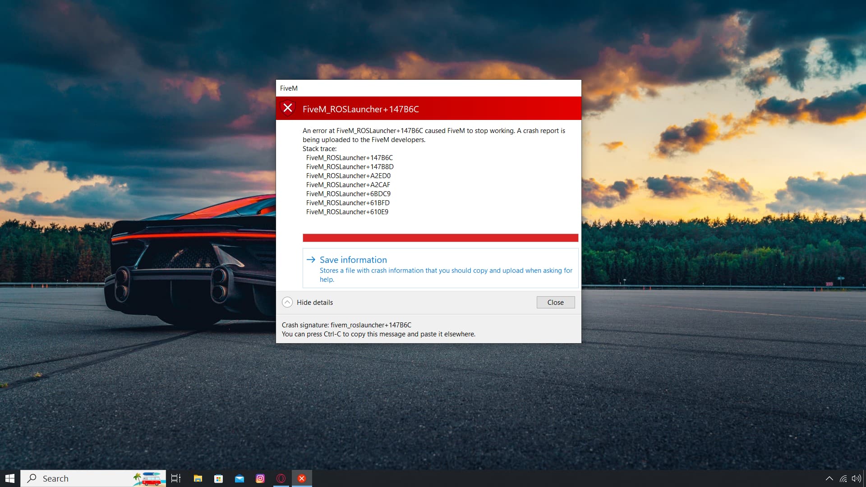Click the red error X icon in the dialog header
866x487 pixels.
(288, 108)
